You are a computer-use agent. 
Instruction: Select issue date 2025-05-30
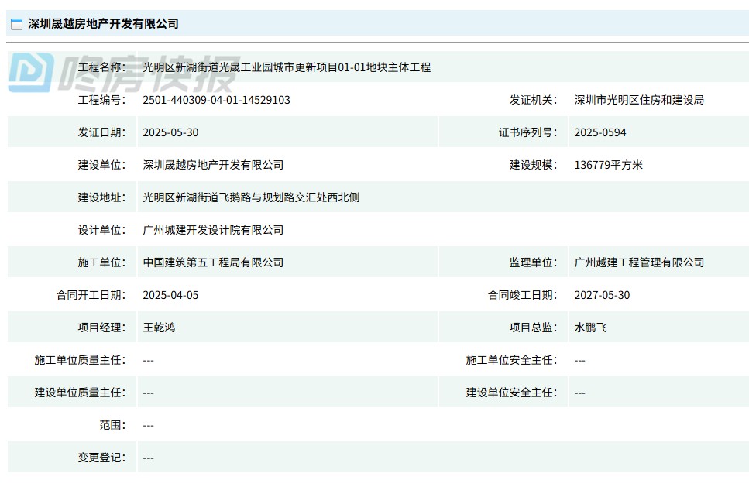coord(170,132)
